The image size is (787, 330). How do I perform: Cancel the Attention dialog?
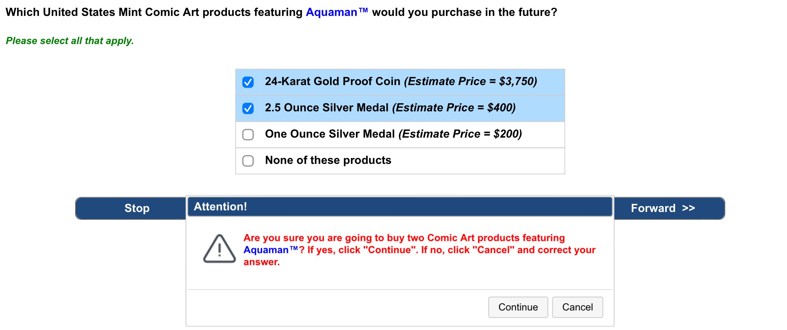pyautogui.click(x=577, y=307)
